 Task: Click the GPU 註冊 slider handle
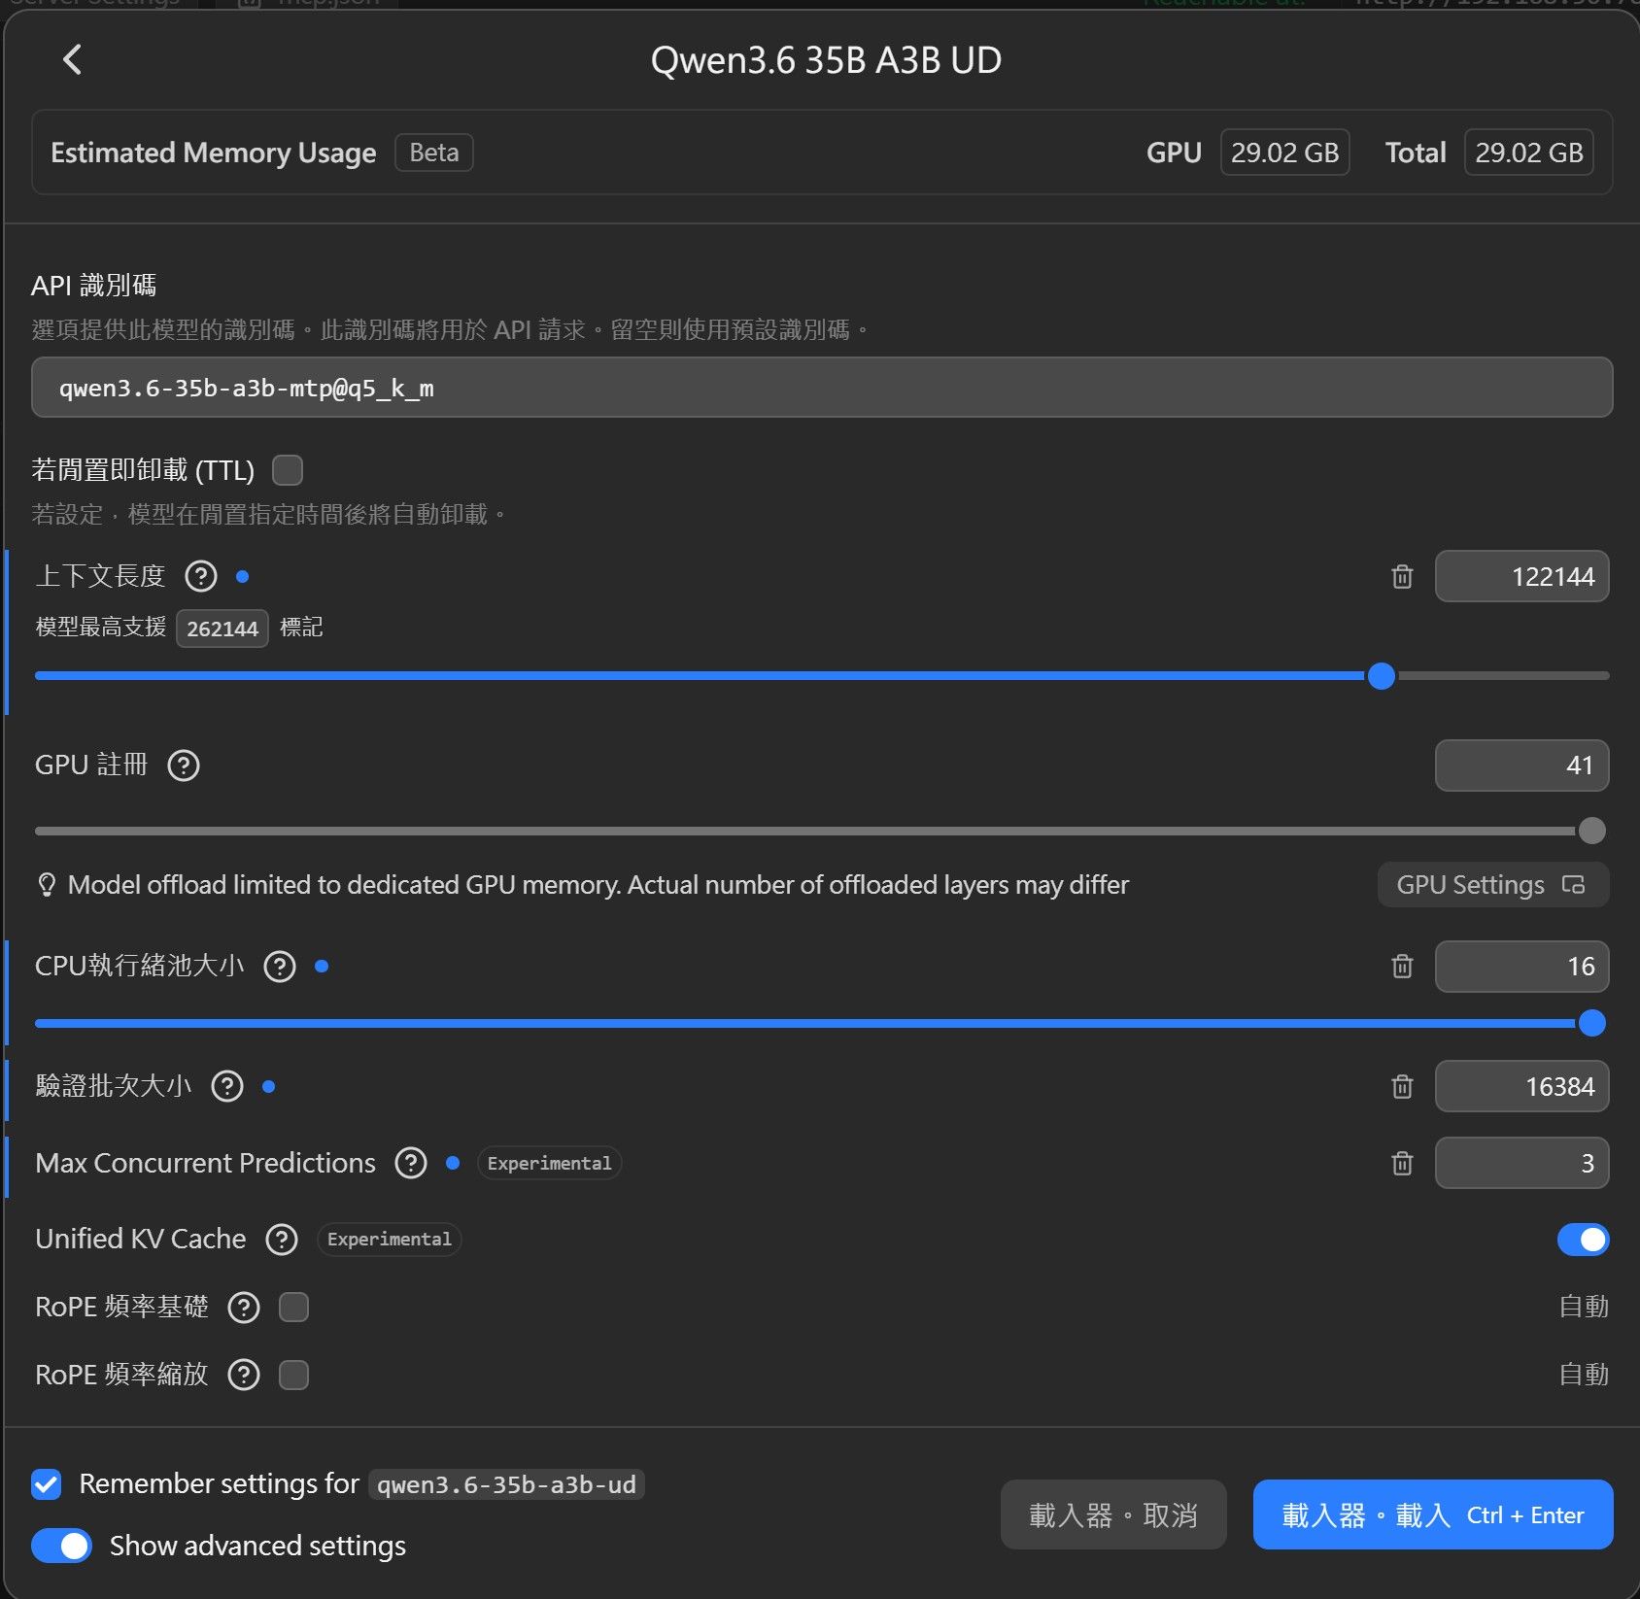[x=1591, y=831]
